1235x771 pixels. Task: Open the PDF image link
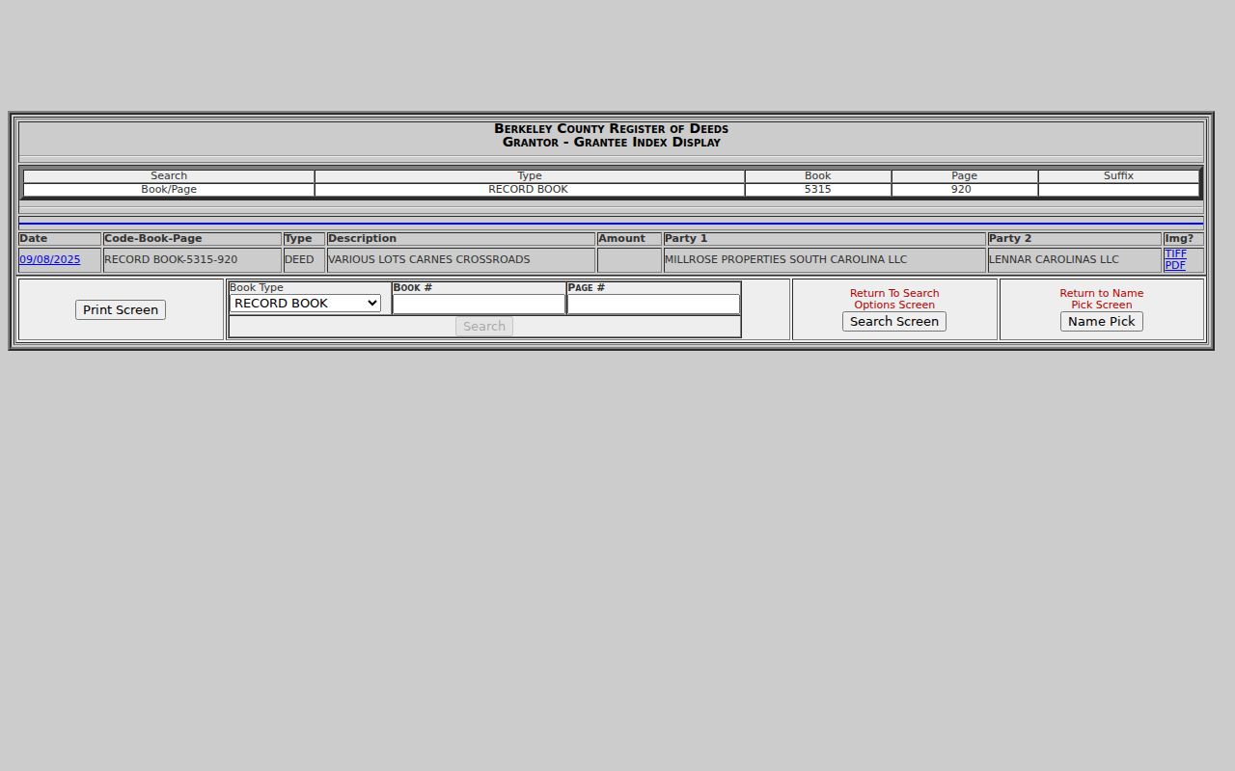click(x=1175, y=265)
